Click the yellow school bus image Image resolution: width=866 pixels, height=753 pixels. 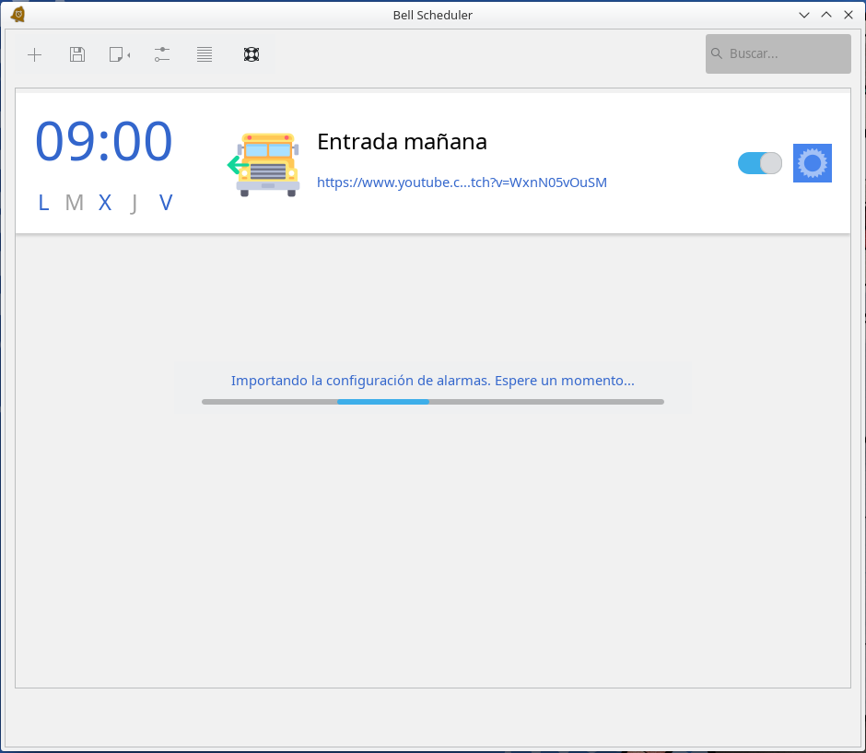pyautogui.click(x=266, y=165)
